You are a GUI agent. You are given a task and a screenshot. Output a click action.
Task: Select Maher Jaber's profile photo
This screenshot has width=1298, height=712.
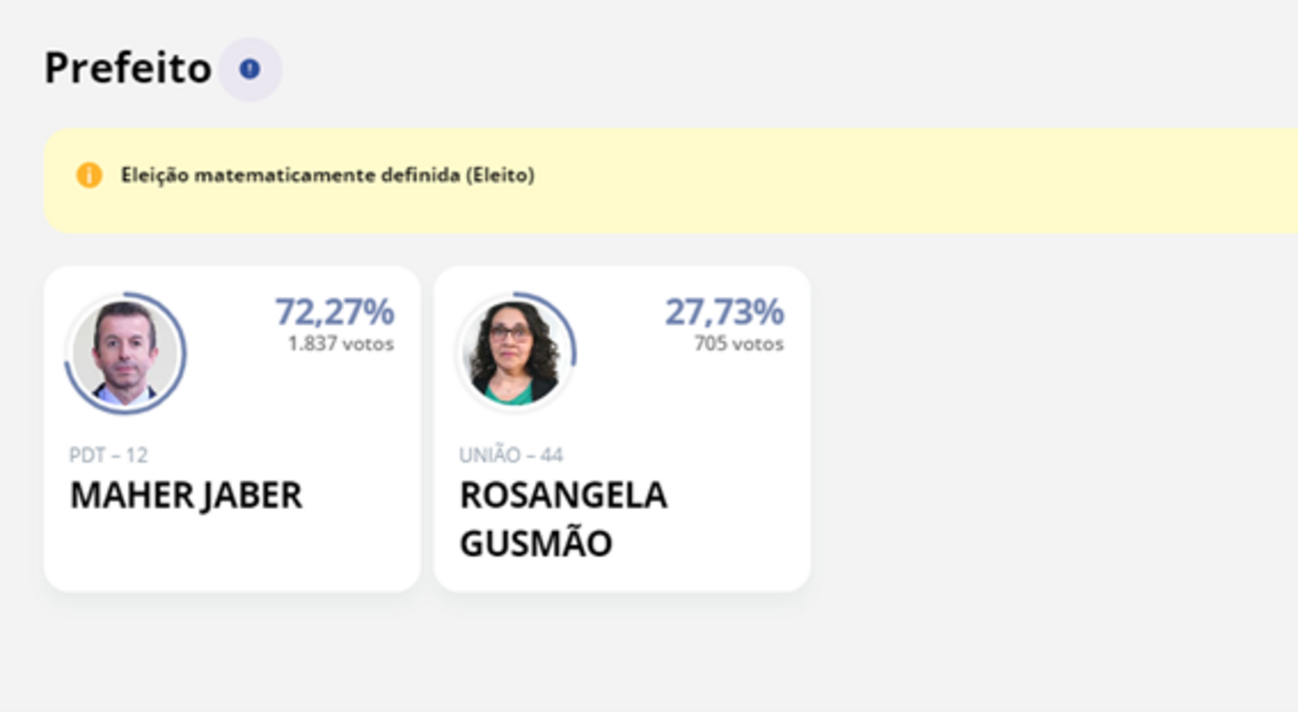point(125,352)
